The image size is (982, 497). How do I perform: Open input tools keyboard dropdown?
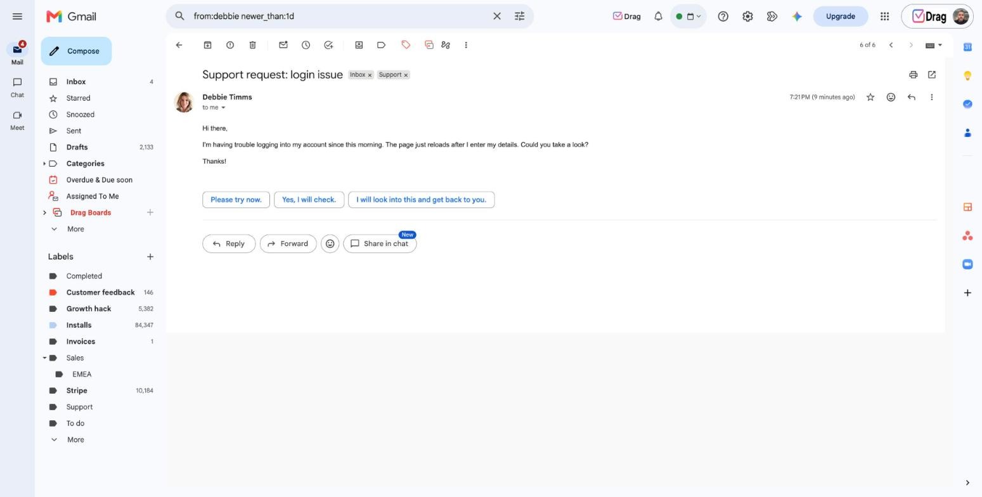934,45
